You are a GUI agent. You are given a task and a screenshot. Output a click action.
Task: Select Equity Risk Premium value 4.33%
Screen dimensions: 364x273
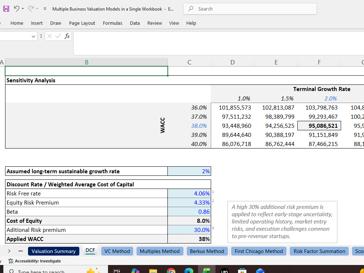point(189,202)
